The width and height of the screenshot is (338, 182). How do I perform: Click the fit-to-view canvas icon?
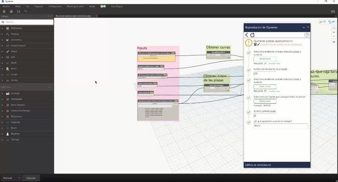point(334,28)
